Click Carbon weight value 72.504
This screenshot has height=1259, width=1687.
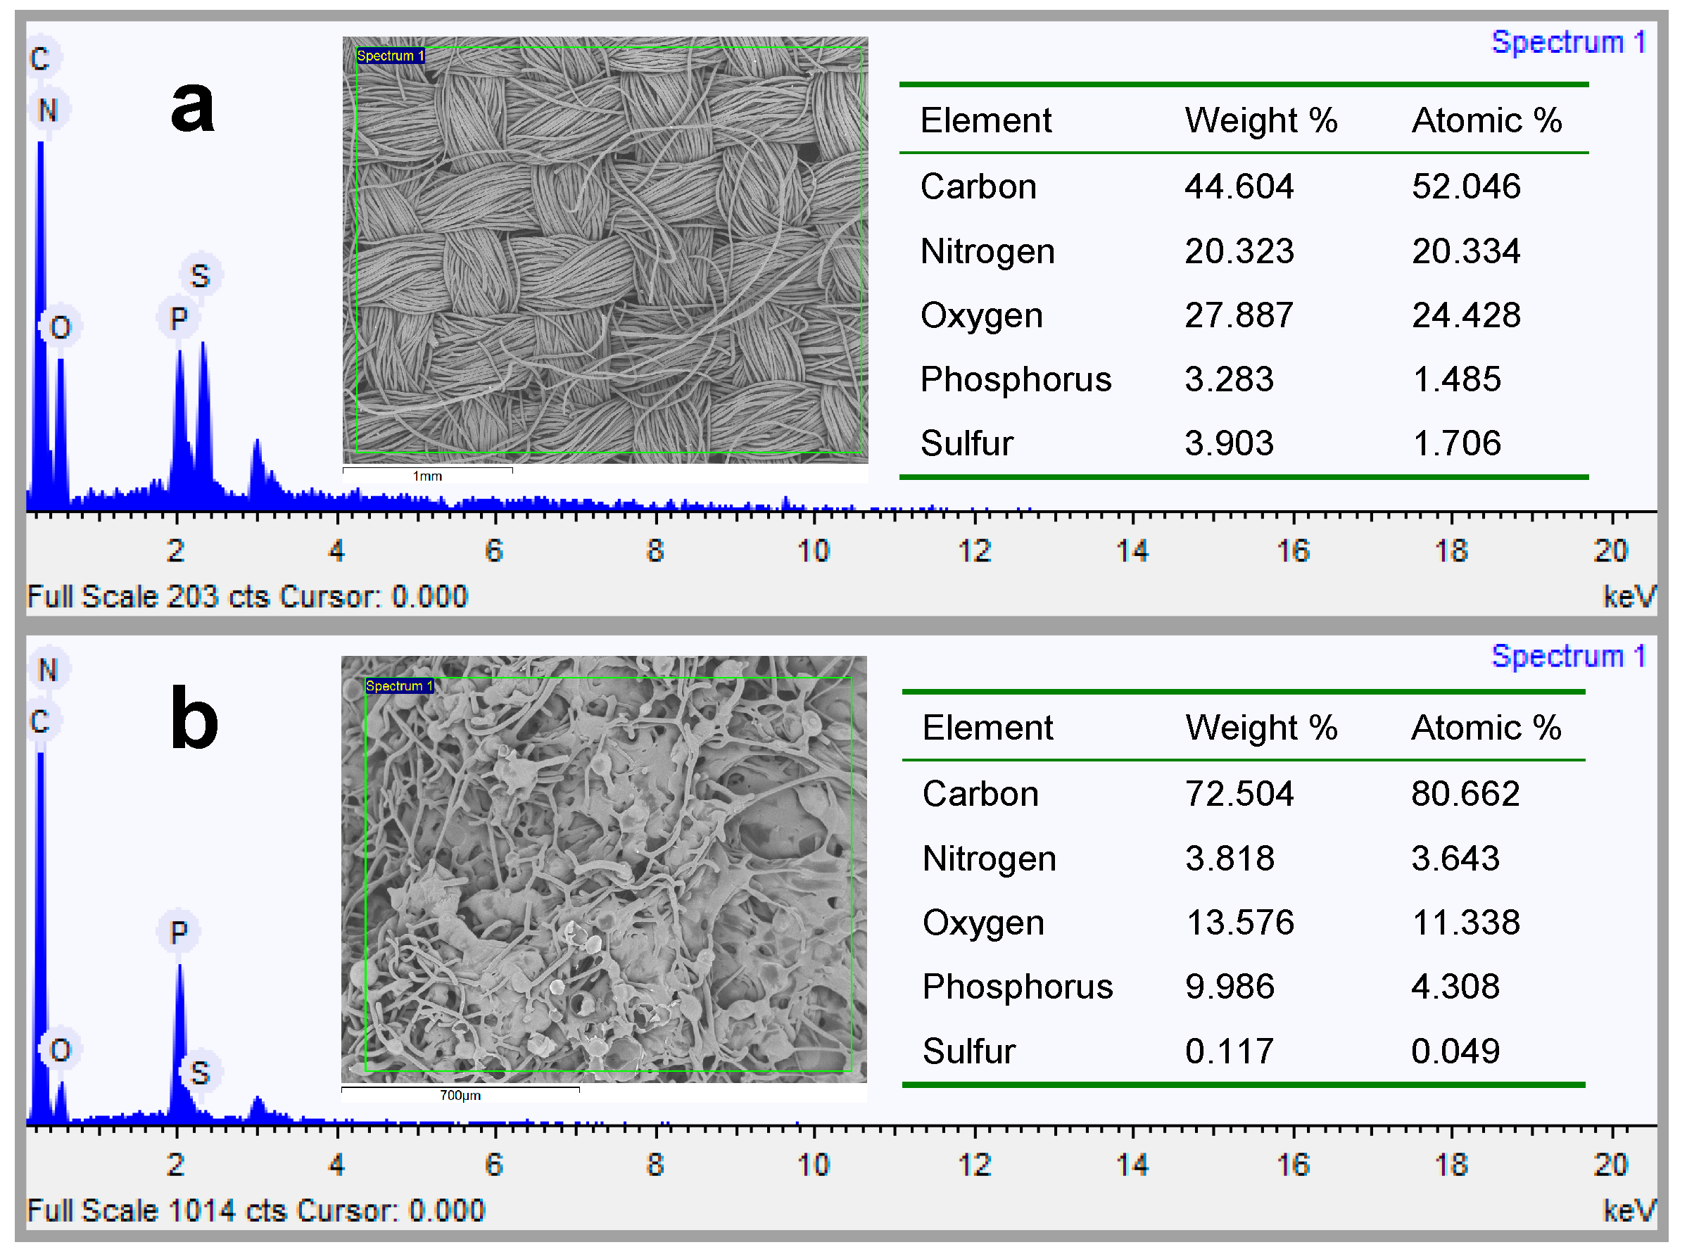tap(1239, 794)
